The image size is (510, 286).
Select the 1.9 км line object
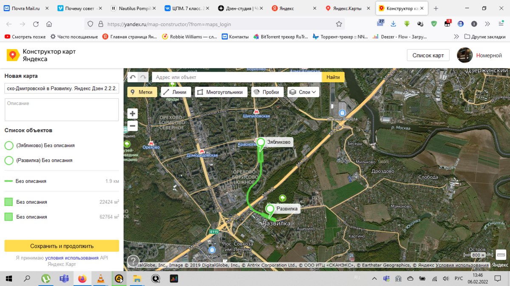point(62,181)
